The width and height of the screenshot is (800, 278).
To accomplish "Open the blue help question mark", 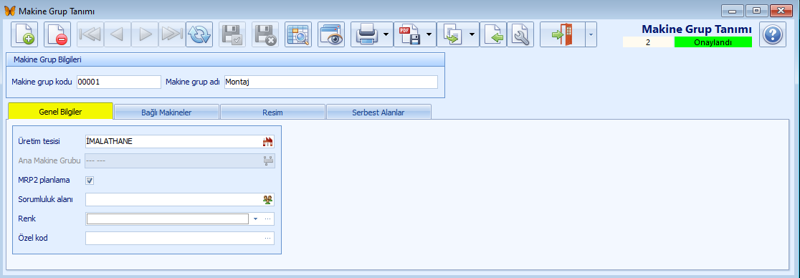I will click(x=773, y=34).
